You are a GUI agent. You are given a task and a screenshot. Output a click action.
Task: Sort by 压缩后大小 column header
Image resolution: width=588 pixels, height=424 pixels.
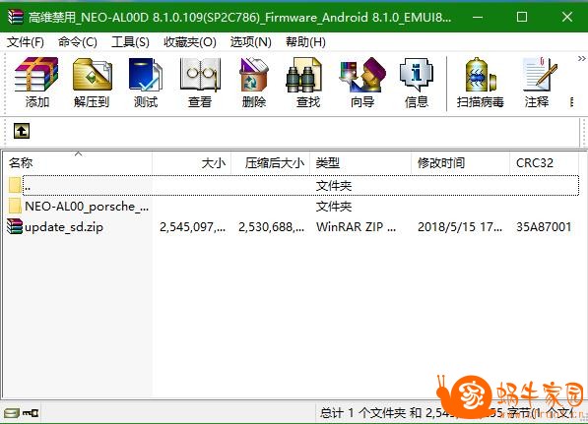tap(271, 163)
